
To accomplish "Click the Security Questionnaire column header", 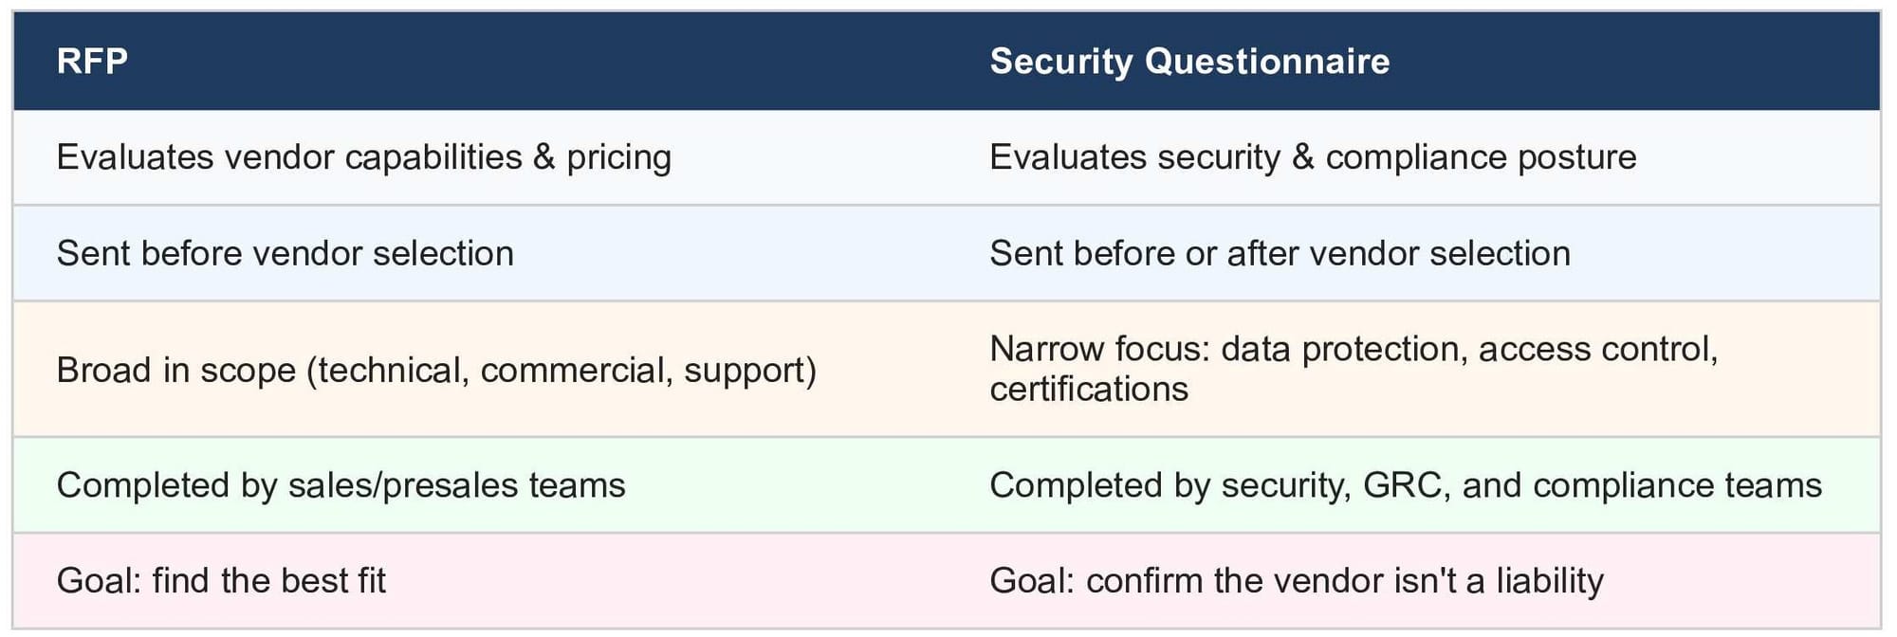I will point(1189,62).
